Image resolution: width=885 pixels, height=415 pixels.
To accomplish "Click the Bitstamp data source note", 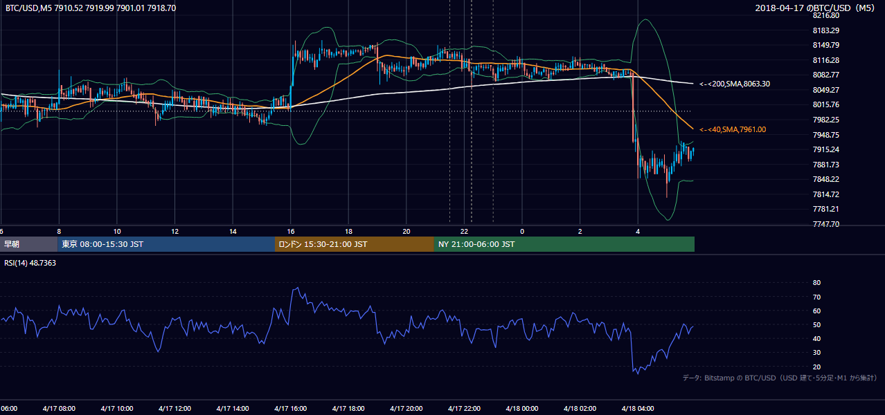I will pos(780,378).
